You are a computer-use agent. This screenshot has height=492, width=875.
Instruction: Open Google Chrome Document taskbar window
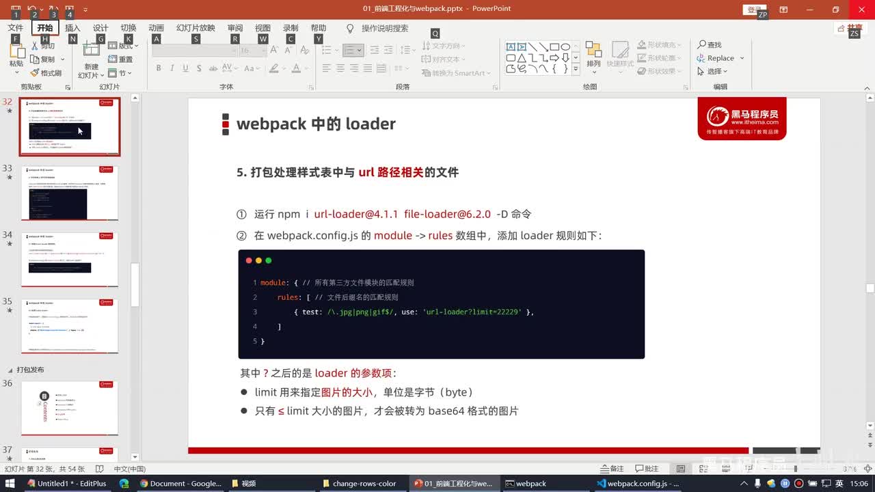pyautogui.click(x=180, y=483)
